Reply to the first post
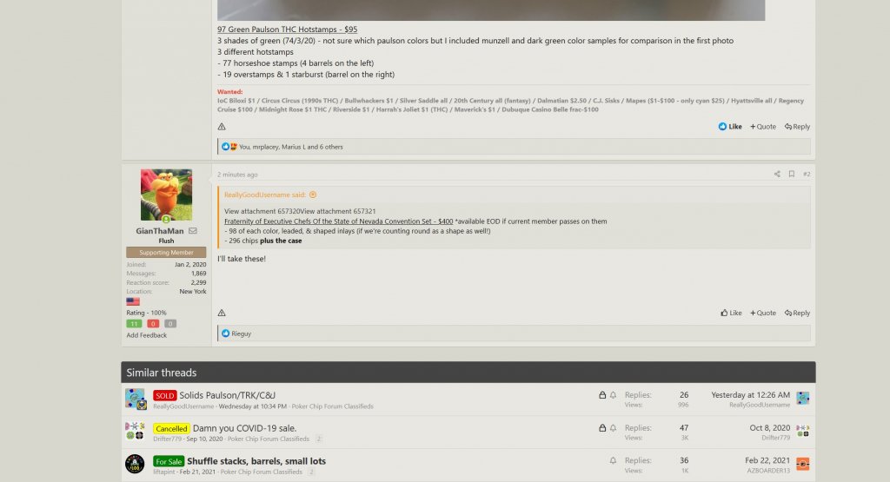 point(798,127)
